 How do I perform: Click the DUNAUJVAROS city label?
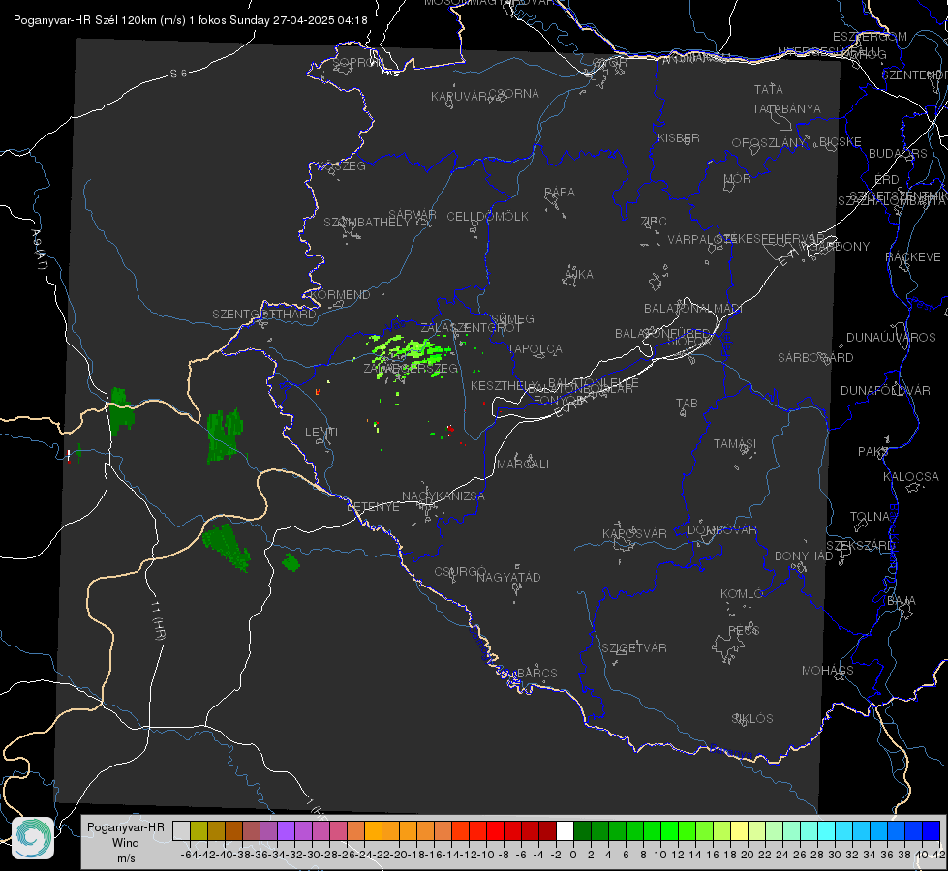[891, 337]
